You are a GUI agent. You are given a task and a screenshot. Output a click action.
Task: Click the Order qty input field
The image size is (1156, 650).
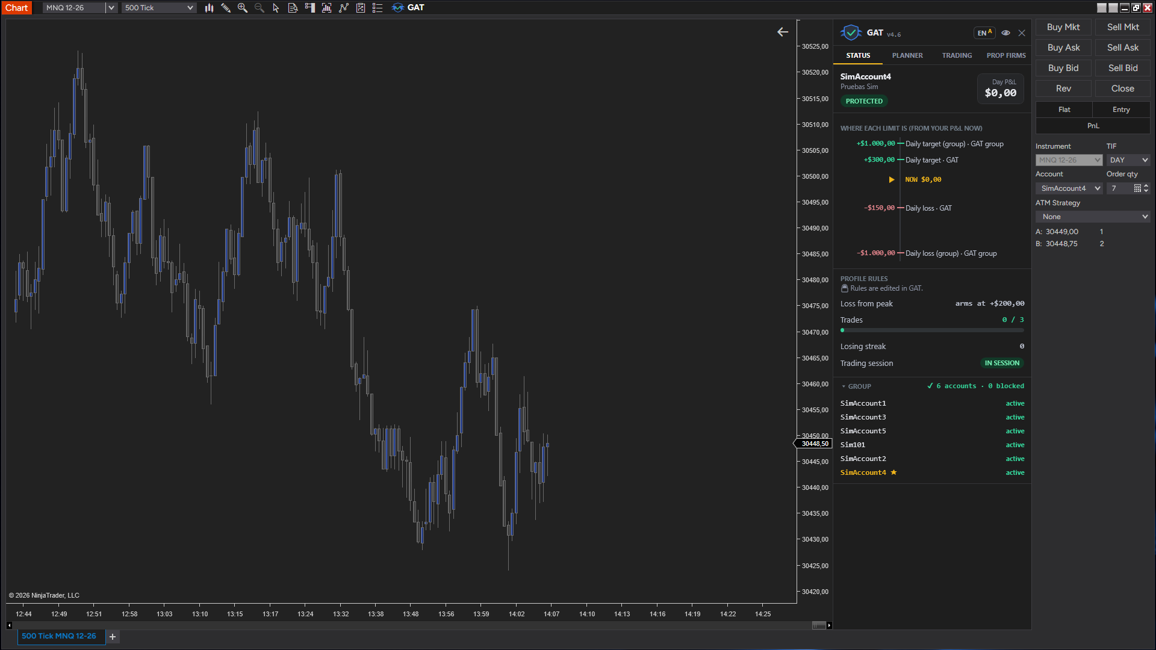click(1120, 188)
